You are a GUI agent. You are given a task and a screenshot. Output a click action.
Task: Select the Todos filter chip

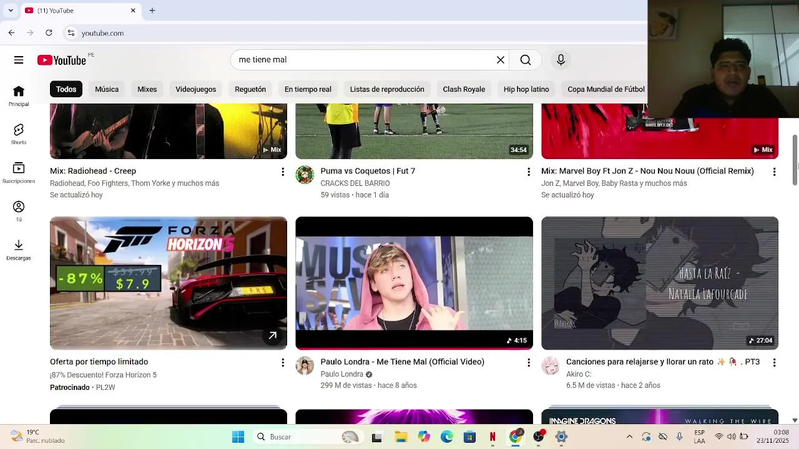66,89
